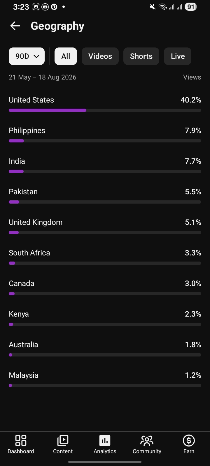This screenshot has width=210, height=466.
Task: Go back using the arrow icon
Action: 15,26
